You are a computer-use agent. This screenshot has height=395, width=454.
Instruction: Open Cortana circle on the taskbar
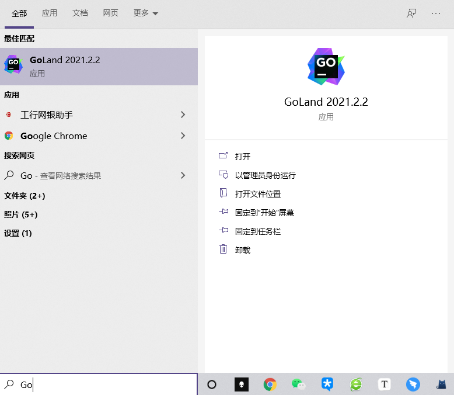(x=212, y=384)
